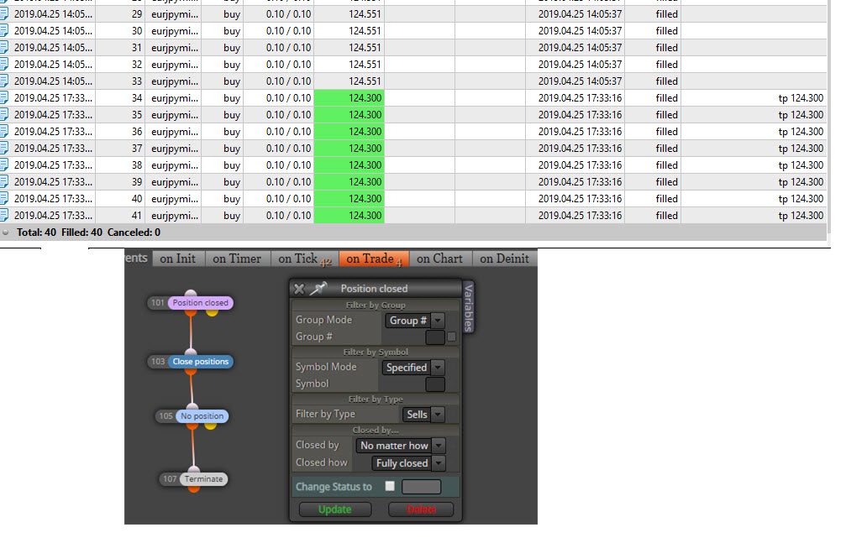Click input connector atop Terminate node
846x538 pixels.
[194, 469]
